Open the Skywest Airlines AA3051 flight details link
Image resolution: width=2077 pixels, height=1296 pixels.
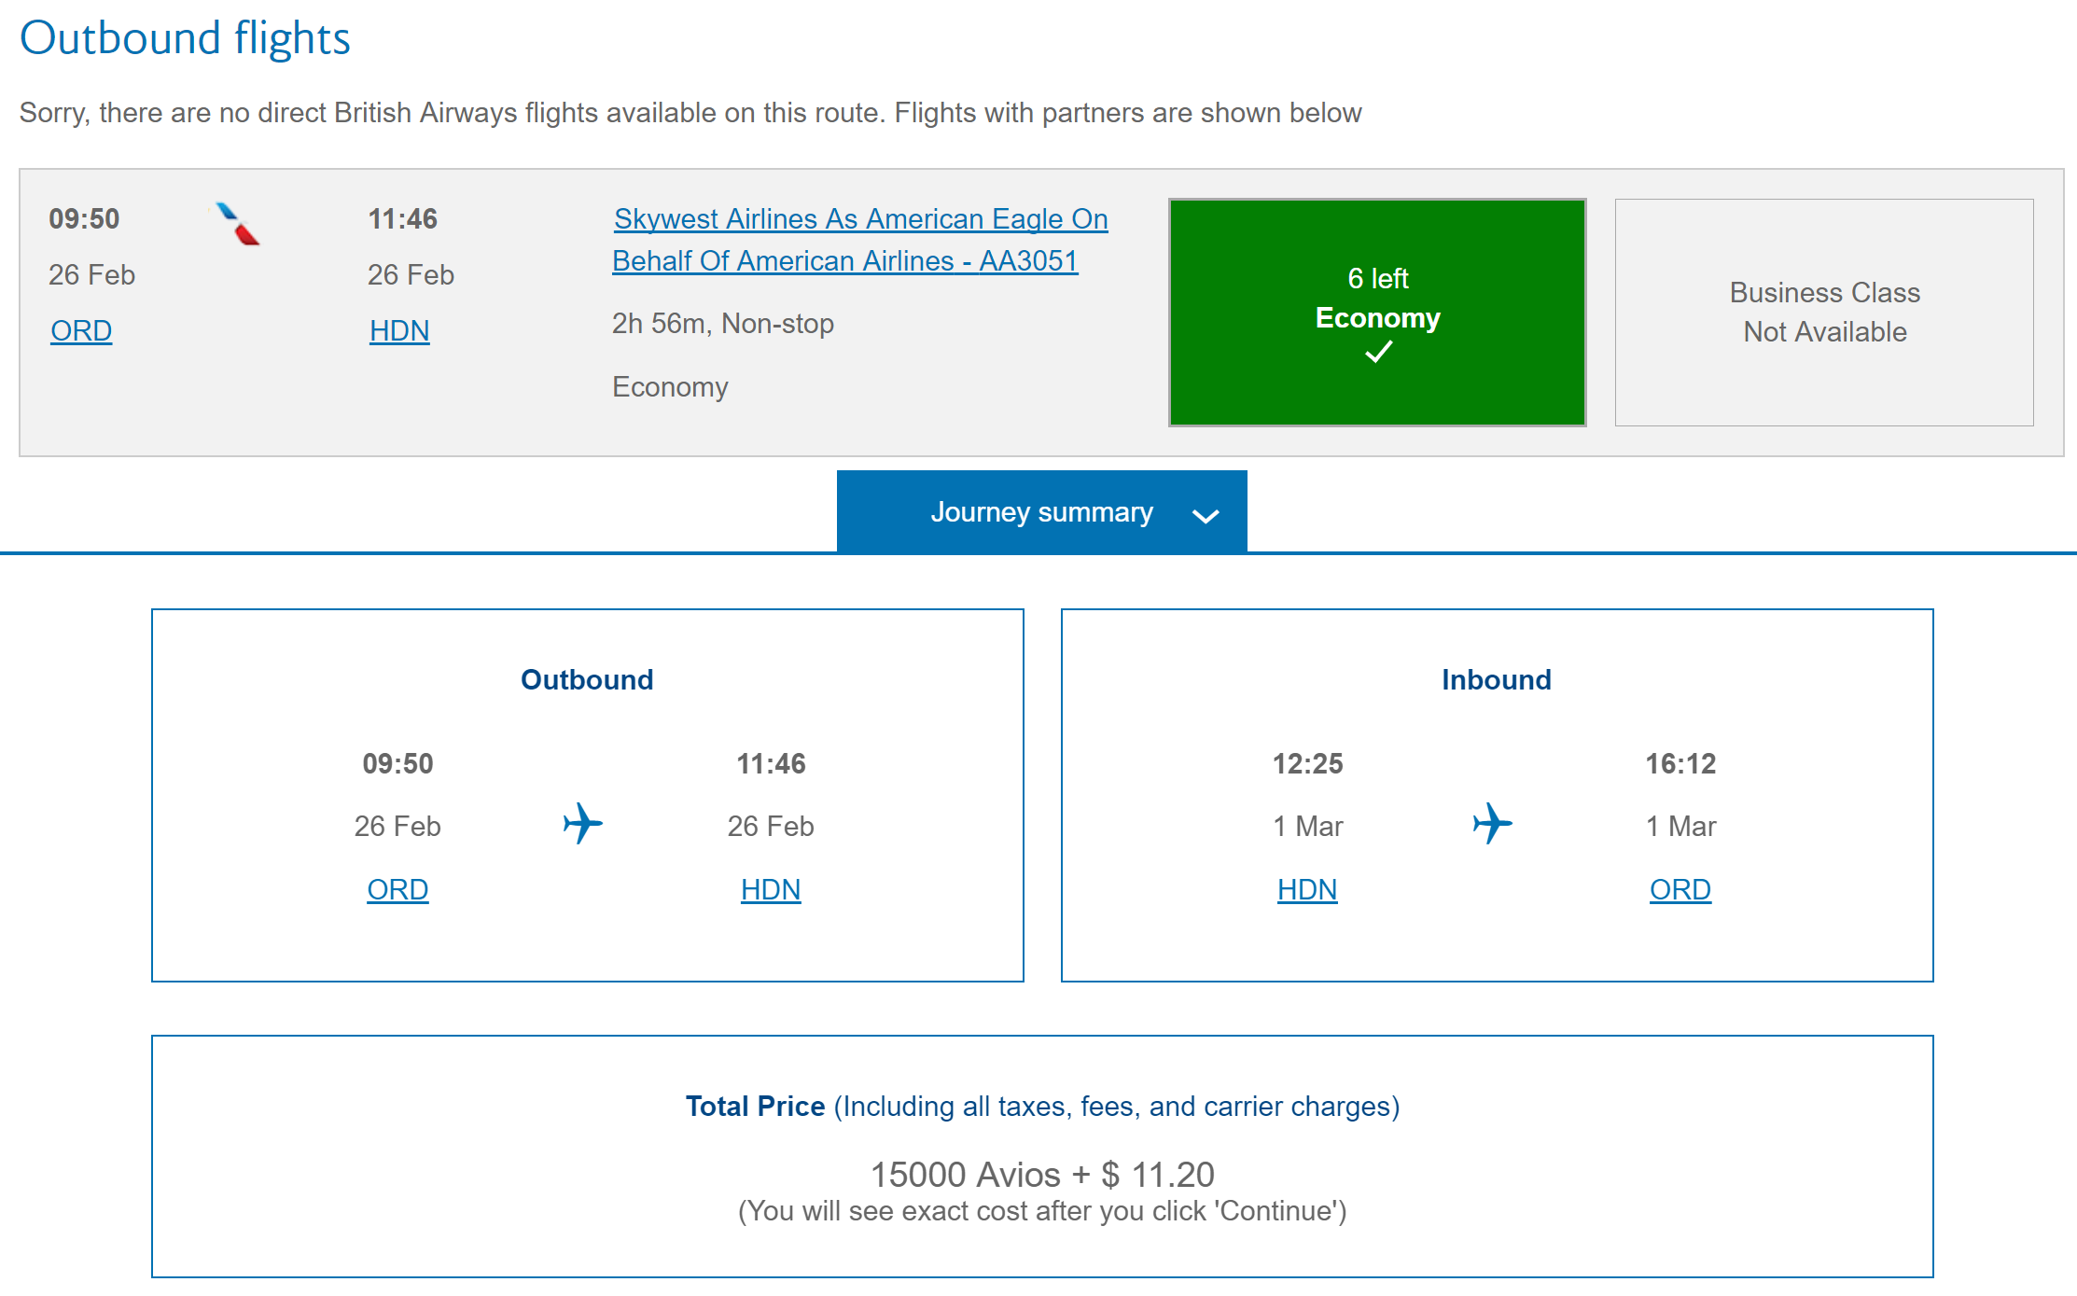pos(859,240)
